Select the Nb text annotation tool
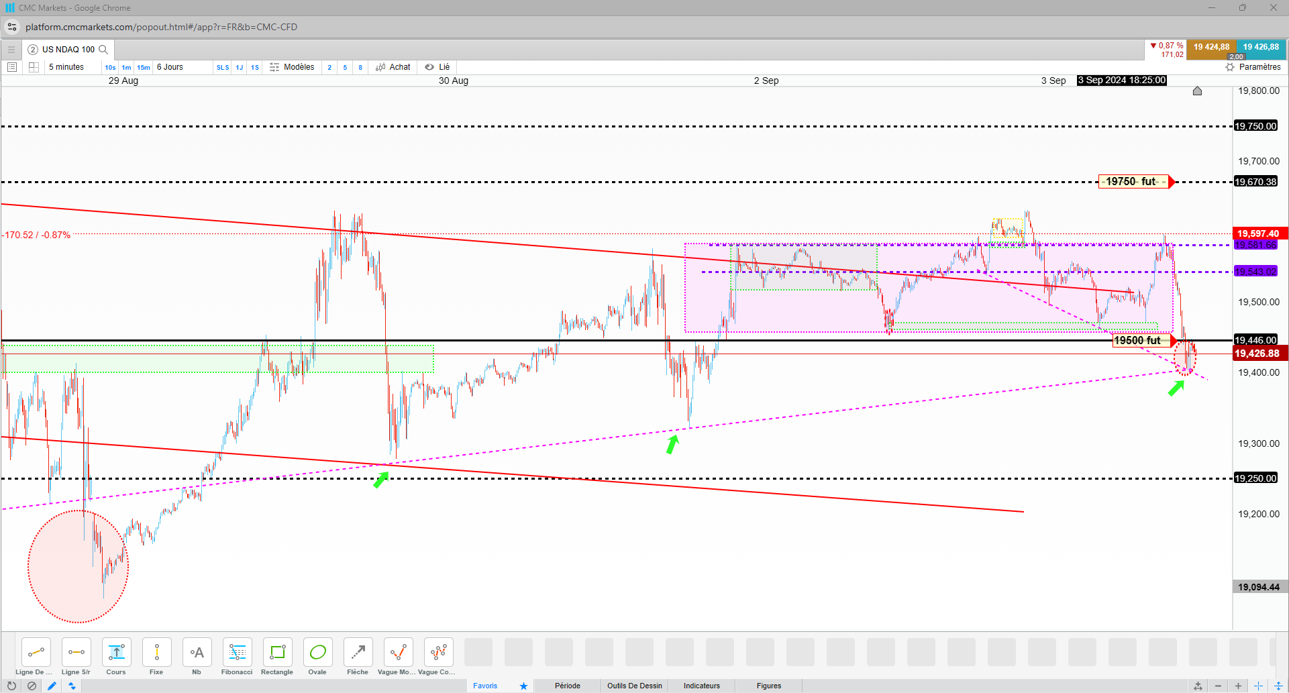The width and height of the screenshot is (1289, 693). (197, 657)
